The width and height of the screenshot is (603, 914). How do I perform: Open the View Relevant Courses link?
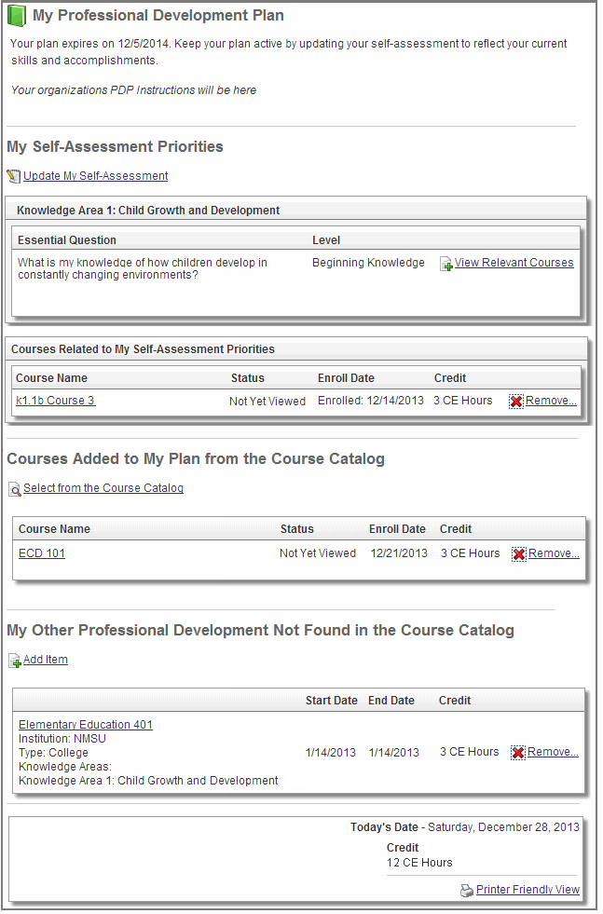click(x=514, y=263)
